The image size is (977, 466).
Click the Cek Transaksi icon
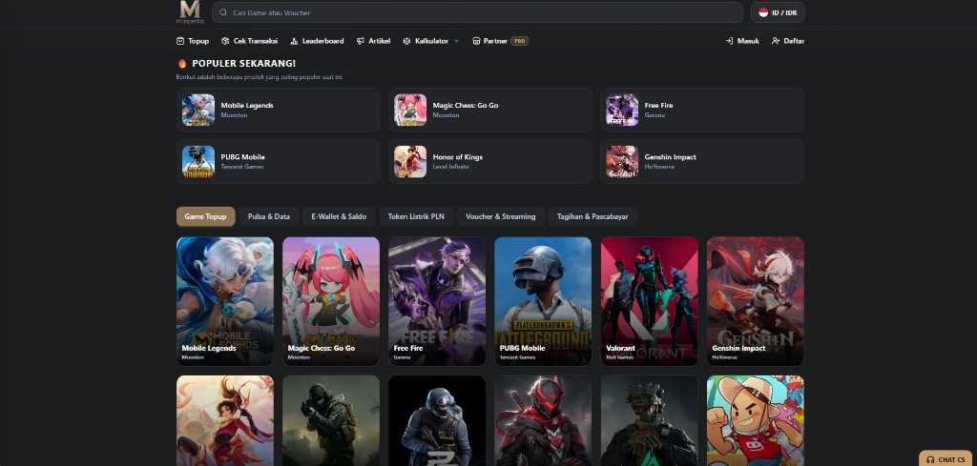[225, 41]
